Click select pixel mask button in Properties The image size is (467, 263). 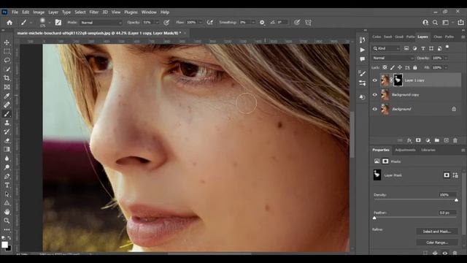point(446,175)
